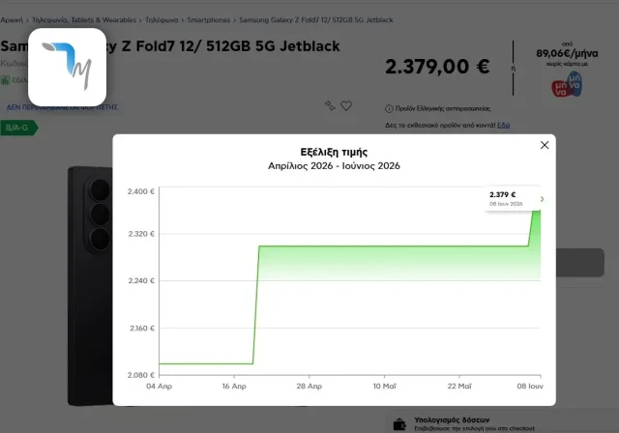Open the Αρχική breadcrumb link
Image resolution: width=619 pixels, height=433 pixels.
[12, 20]
